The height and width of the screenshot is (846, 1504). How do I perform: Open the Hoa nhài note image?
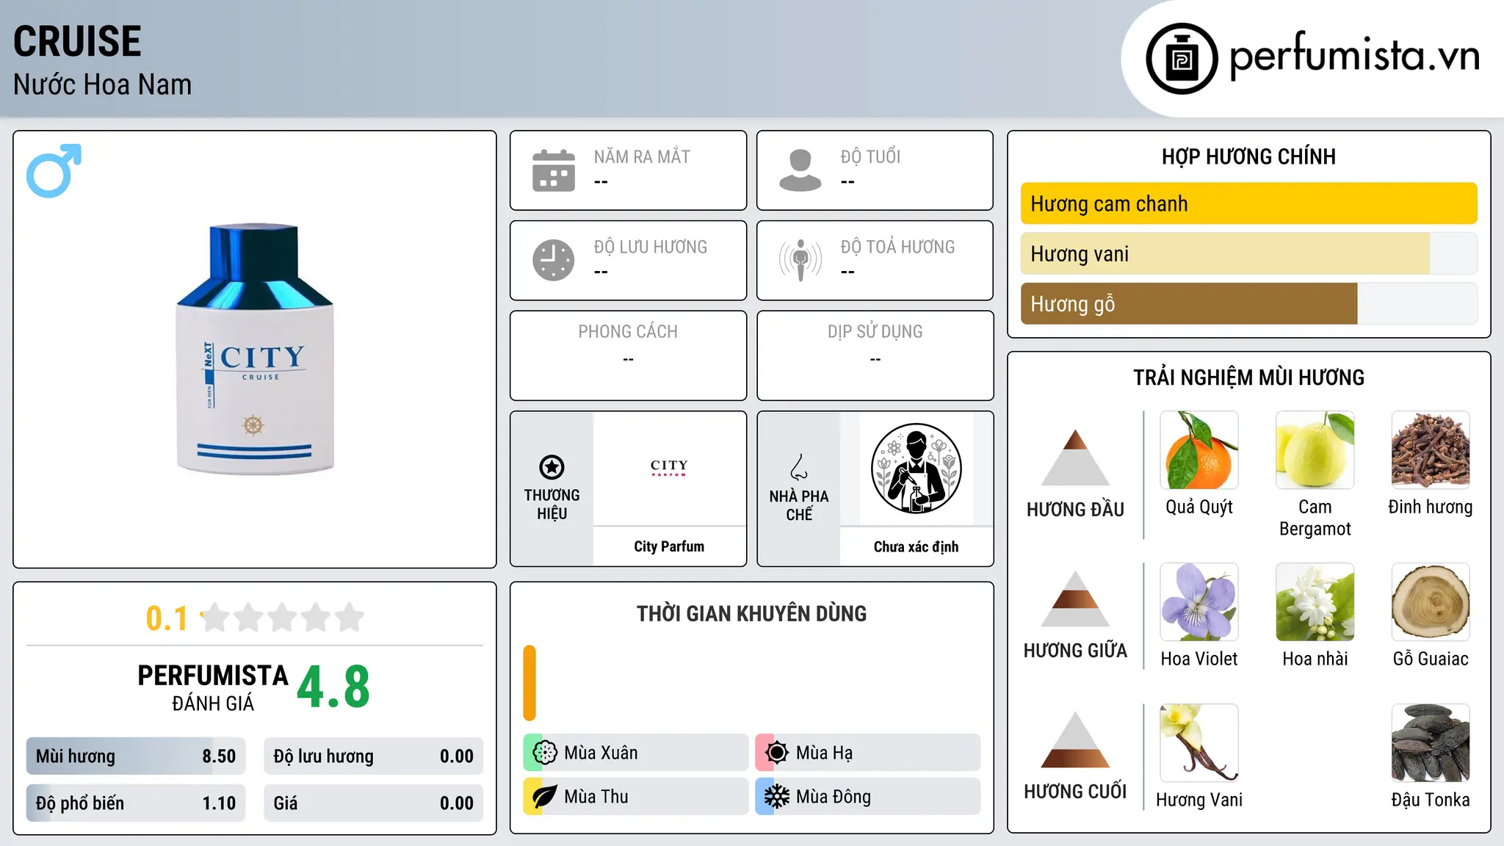click(1315, 602)
